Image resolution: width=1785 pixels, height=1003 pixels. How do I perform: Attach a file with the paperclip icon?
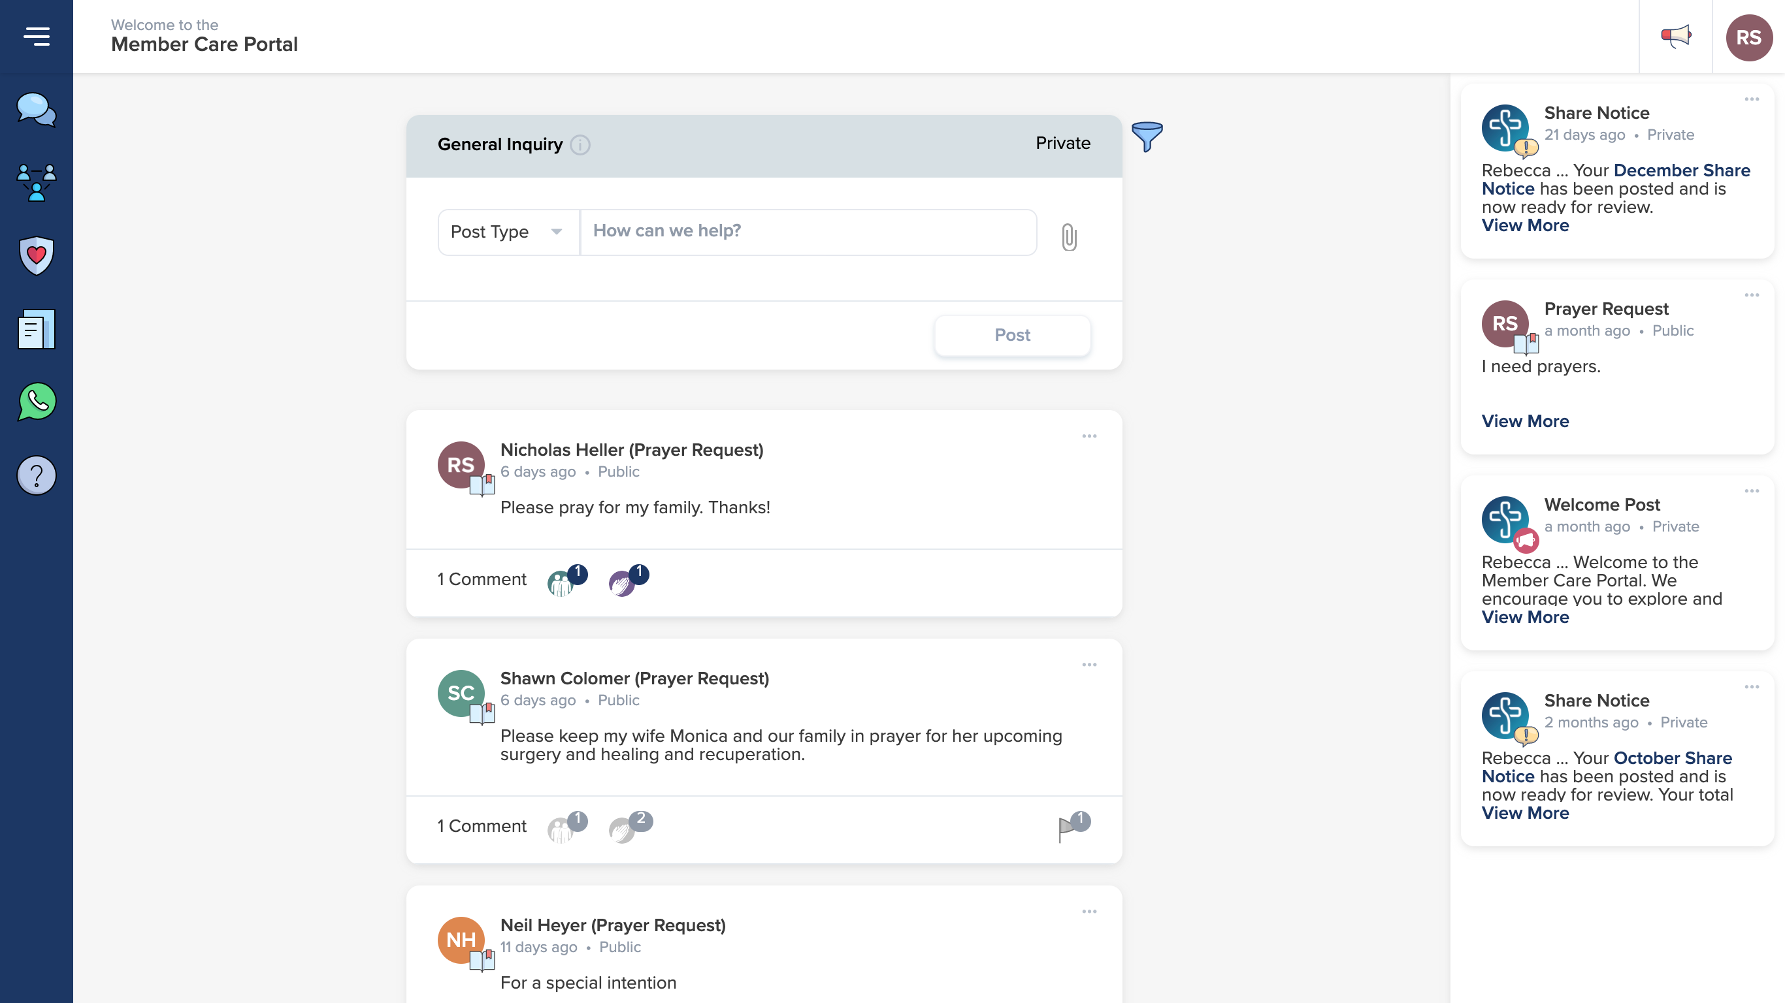coord(1068,237)
